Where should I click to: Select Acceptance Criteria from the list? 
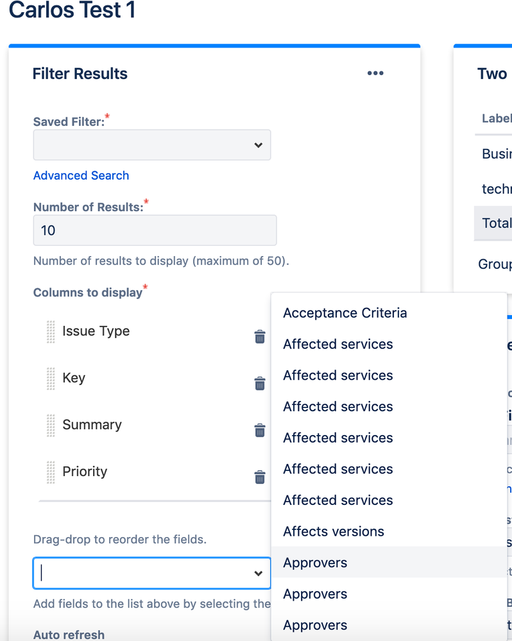[345, 313]
